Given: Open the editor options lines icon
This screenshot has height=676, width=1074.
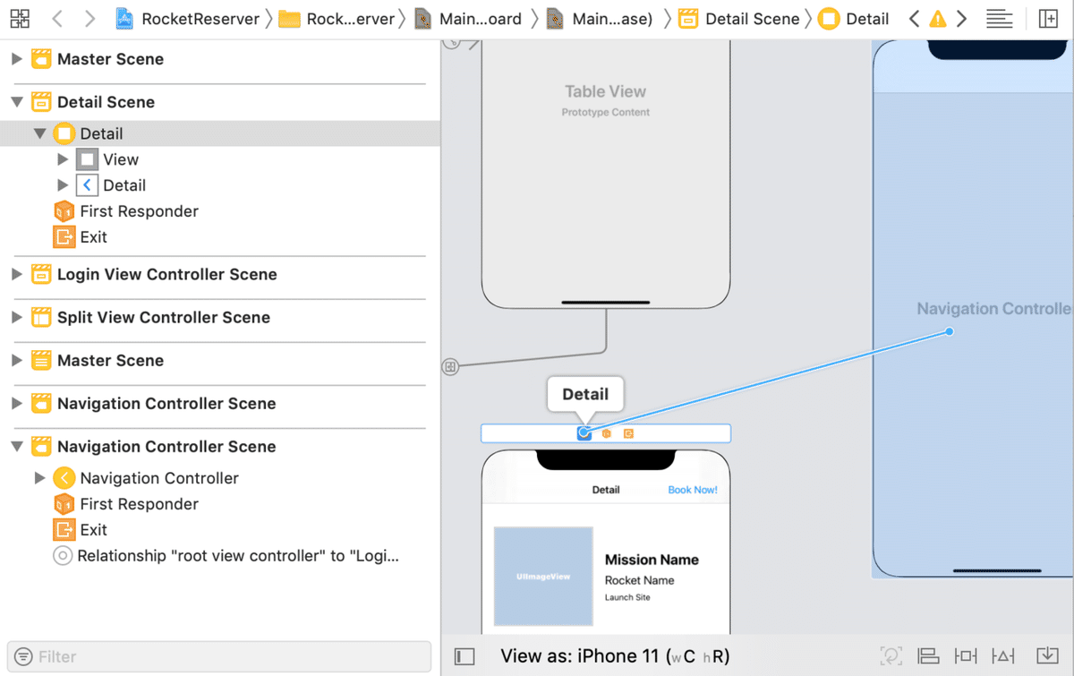Looking at the screenshot, I should 1000,19.
